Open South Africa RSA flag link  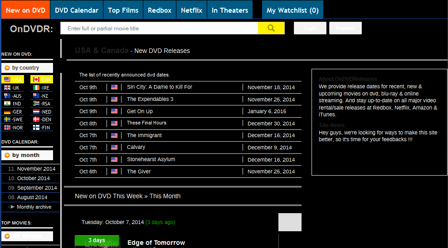pyautogui.click(x=42, y=104)
